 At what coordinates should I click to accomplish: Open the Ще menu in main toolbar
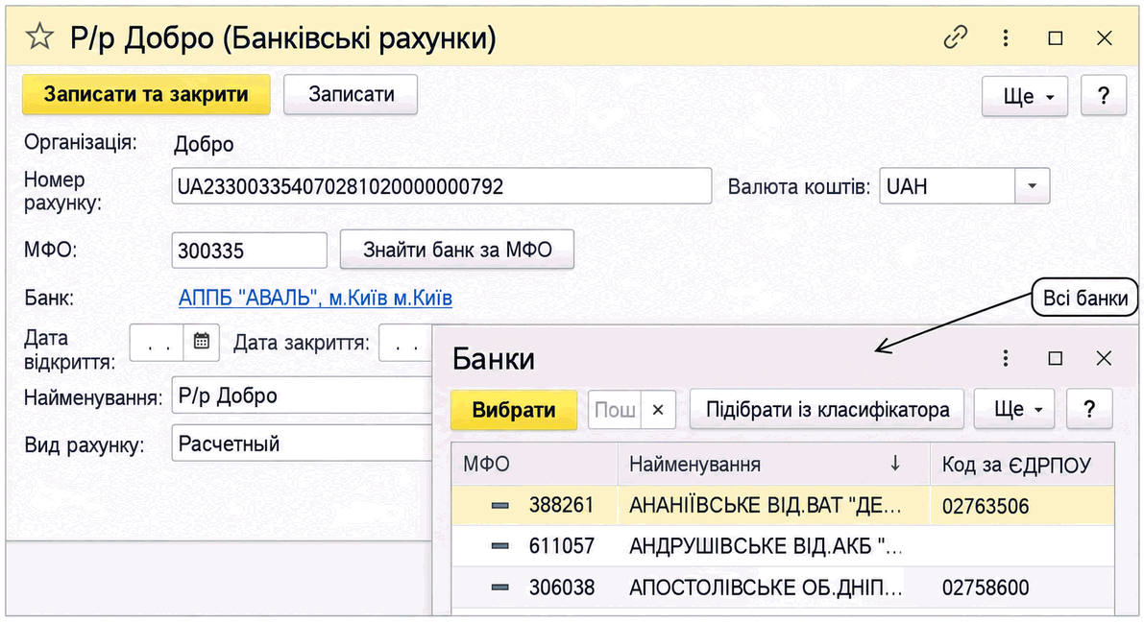1024,96
